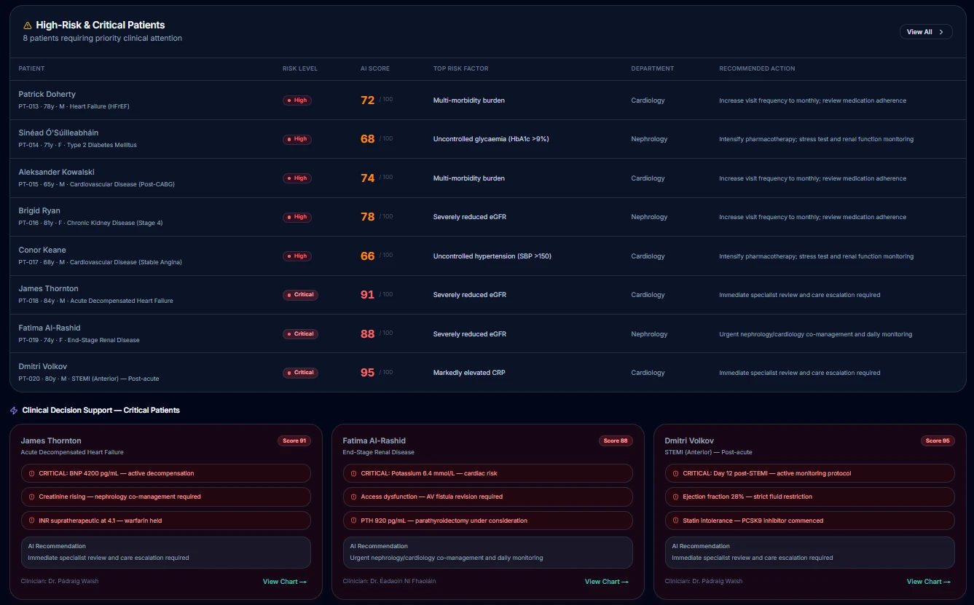The height and width of the screenshot is (605, 974).
Task: Select patient Sinéad Ó'Súilleabháin in the table
Action: click(x=58, y=133)
